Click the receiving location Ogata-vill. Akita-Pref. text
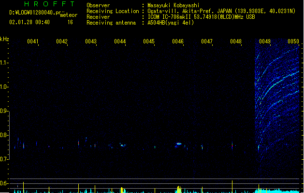 point(189,11)
